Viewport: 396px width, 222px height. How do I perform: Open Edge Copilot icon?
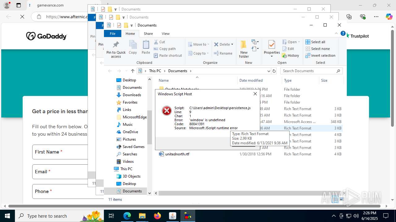(x=389, y=17)
